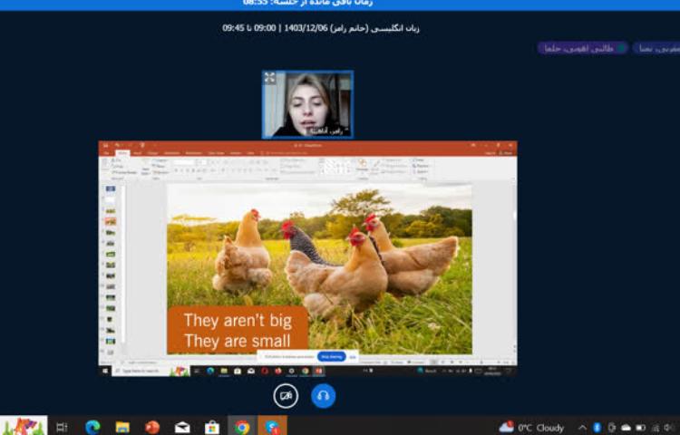680x435 pixels.
Task: Expand hidden system tray icons chevron
Action: click(x=582, y=428)
